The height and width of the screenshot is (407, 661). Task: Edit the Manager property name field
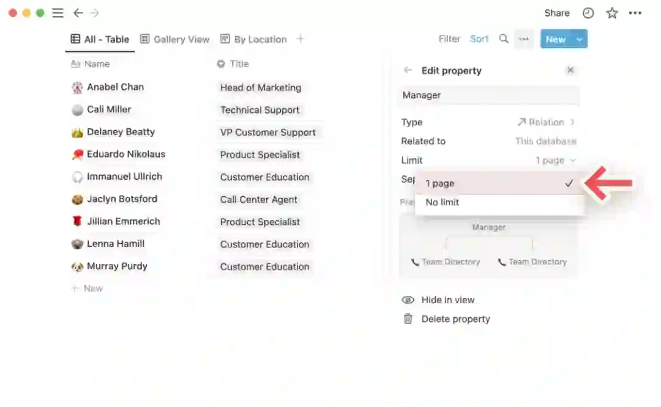(488, 95)
